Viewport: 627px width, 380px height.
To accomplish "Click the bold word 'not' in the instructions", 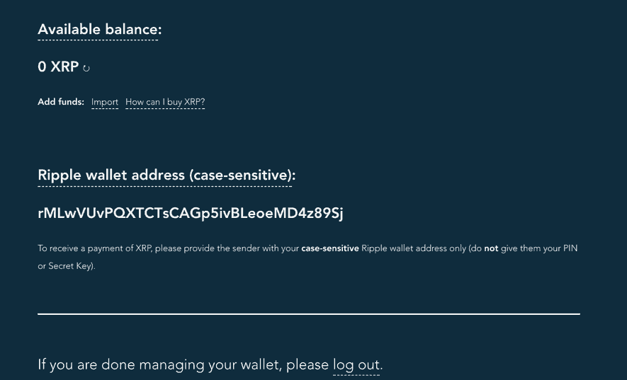I will tap(491, 248).
